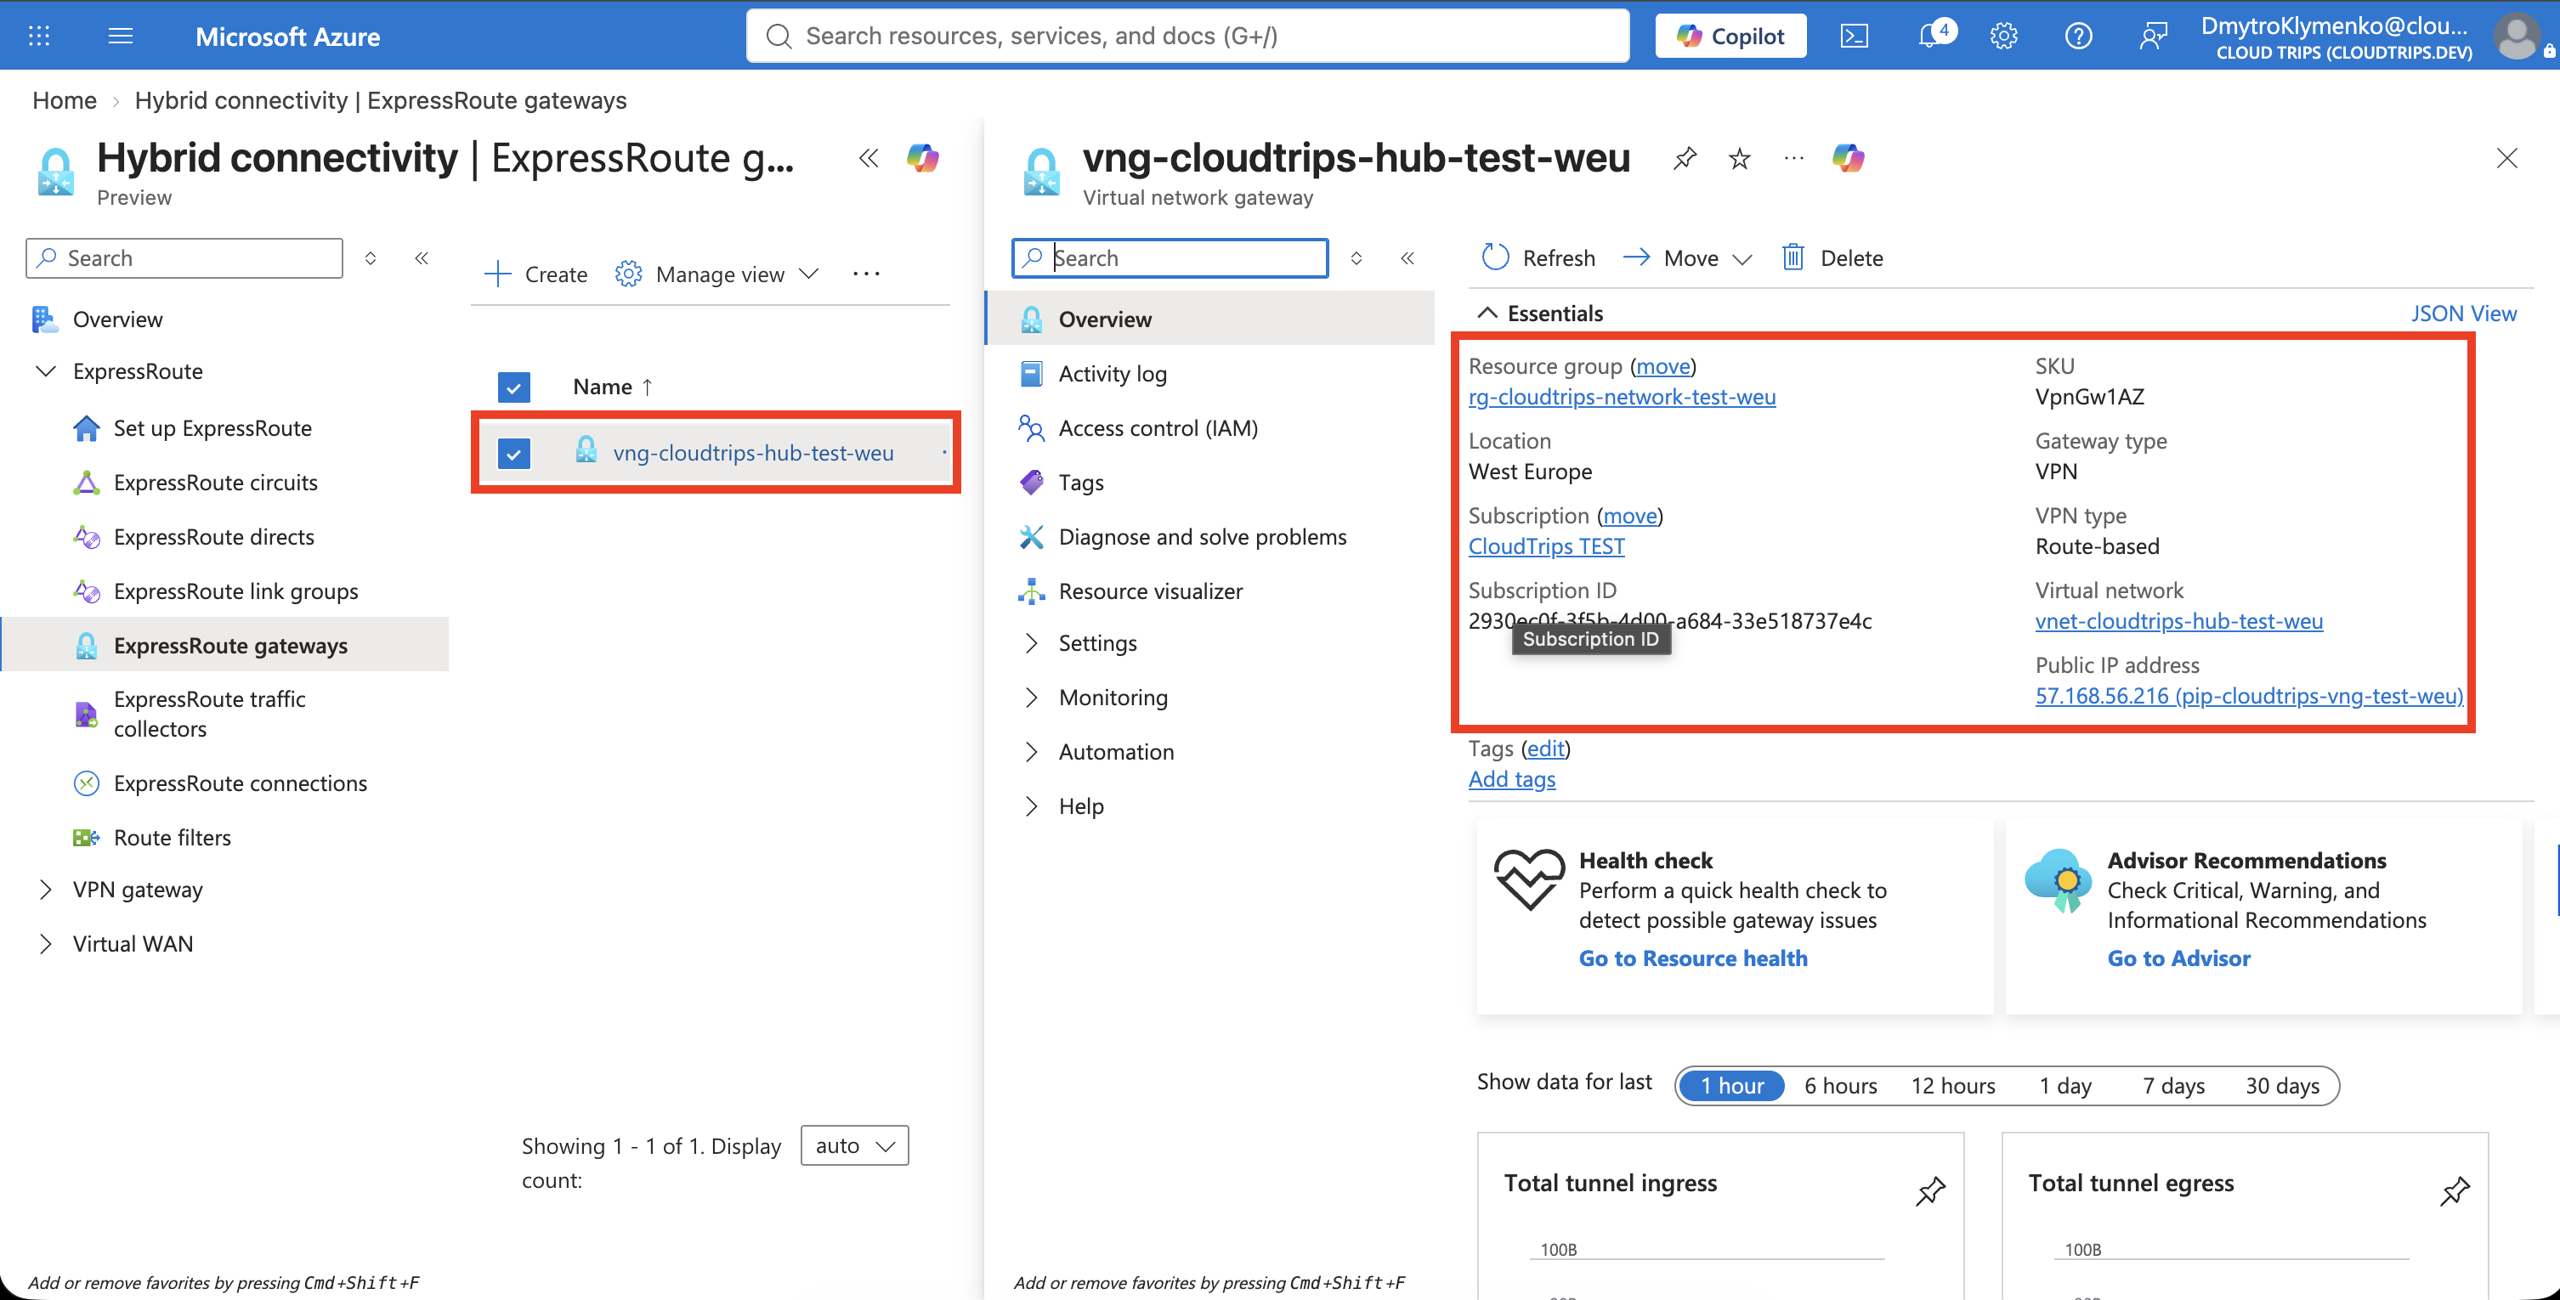Click the Refresh toolbar button
2560x1300 pixels.
click(x=1538, y=258)
